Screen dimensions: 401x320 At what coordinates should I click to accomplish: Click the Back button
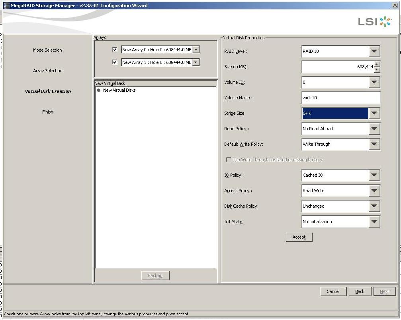(360, 291)
